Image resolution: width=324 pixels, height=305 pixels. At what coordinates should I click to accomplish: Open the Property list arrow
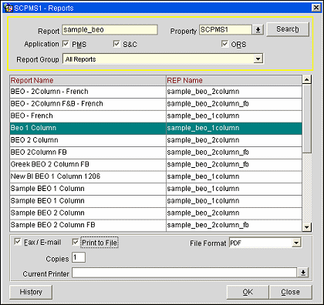[x=258, y=30]
